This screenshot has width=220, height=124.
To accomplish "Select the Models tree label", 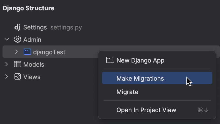I will [34, 64].
